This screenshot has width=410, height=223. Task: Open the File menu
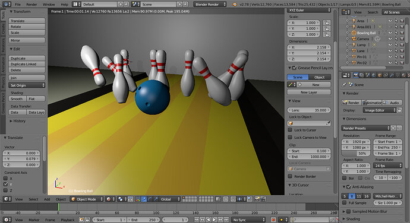(17, 4)
